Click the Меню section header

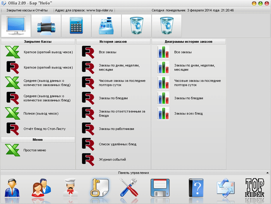(x=38, y=140)
